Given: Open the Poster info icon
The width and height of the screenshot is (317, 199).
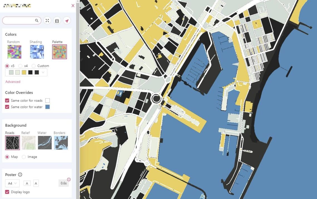Looking at the screenshot, I should 20,175.
